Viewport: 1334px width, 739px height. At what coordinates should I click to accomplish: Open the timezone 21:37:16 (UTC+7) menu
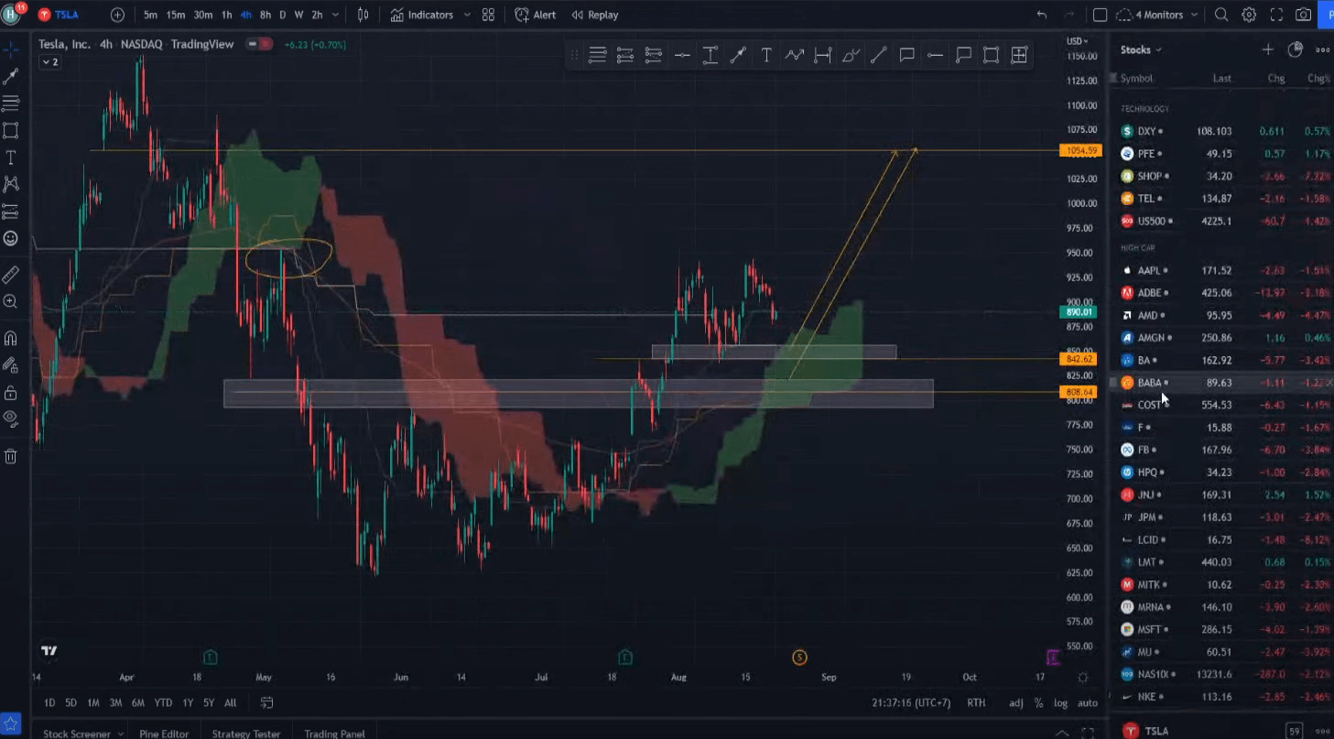(911, 702)
